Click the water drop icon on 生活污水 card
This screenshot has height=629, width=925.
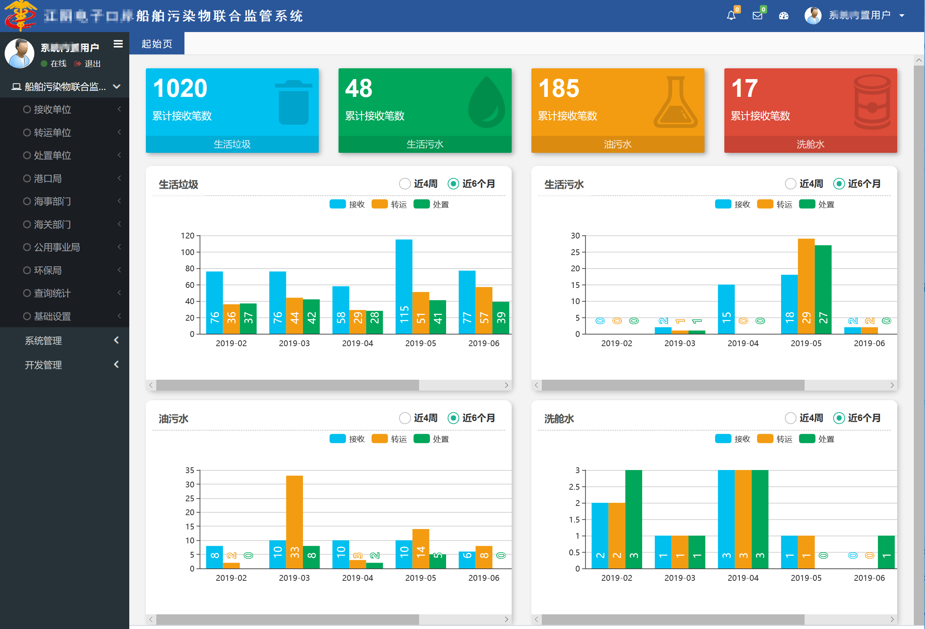(486, 102)
